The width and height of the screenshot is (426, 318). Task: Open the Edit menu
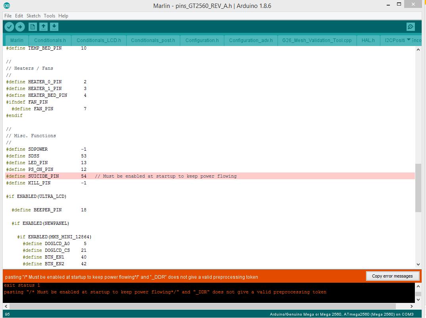pyautogui.click(x=19, y=16)
